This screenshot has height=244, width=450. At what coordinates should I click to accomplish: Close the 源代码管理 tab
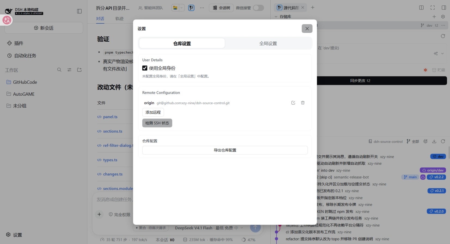[x=303, y=8]
